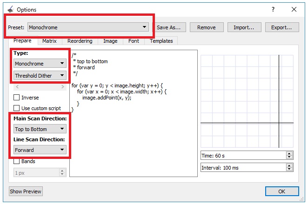Open the Line Scan Direction dropdown
The image size is (308, 204).
(x=40, y=150)
